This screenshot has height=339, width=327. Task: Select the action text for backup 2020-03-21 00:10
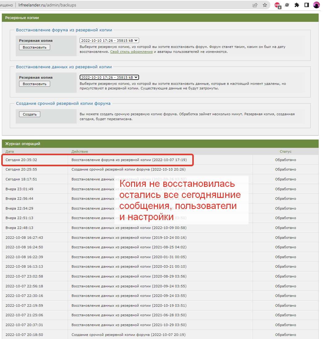pos(129,266)
